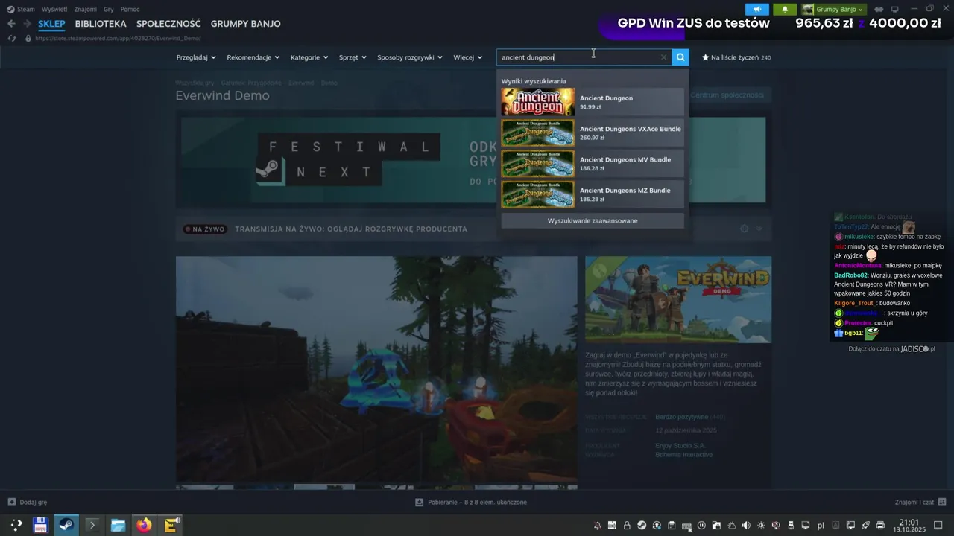Open the terminal from taskbar
The image size is (954, 536).
92,525
